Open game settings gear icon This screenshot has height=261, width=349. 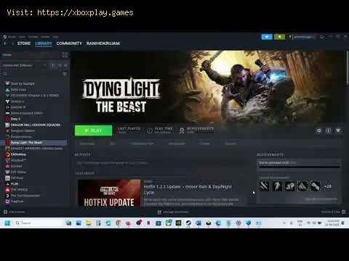(319, 130)
